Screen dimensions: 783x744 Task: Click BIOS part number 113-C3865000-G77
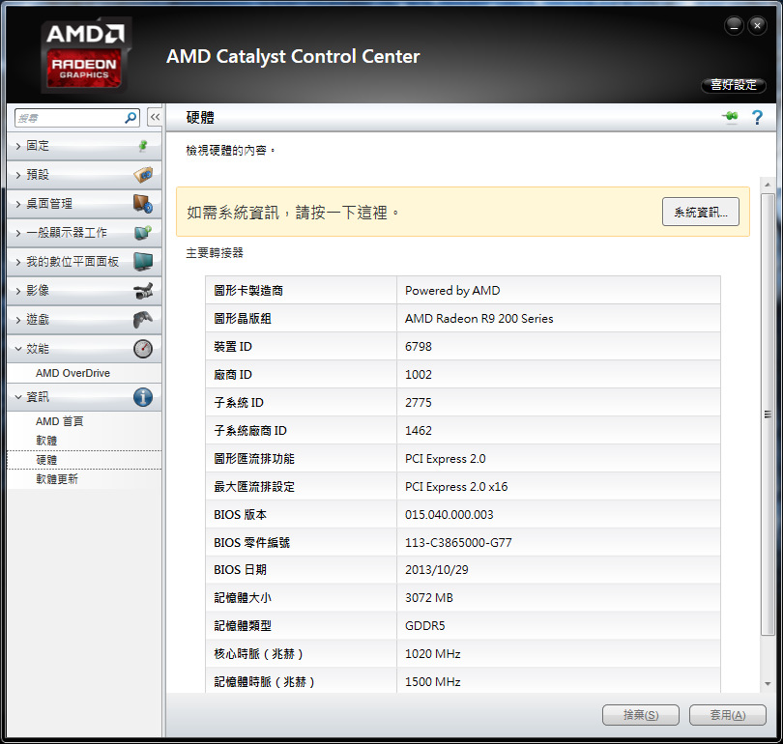pyautogui.click(x=458, y=542)
